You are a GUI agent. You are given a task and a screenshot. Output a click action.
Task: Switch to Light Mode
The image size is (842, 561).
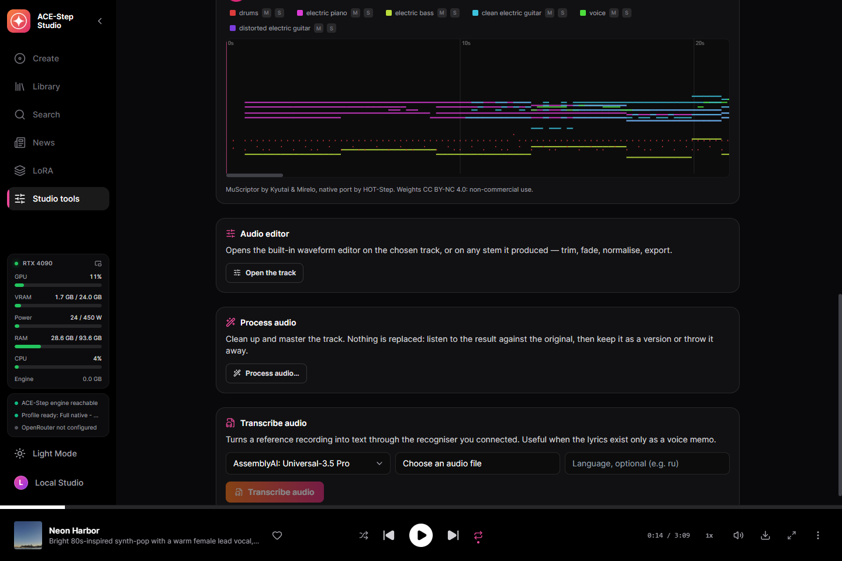click(58, 453)
